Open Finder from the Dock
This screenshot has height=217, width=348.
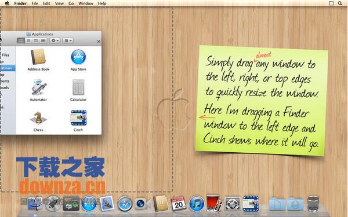35,204
